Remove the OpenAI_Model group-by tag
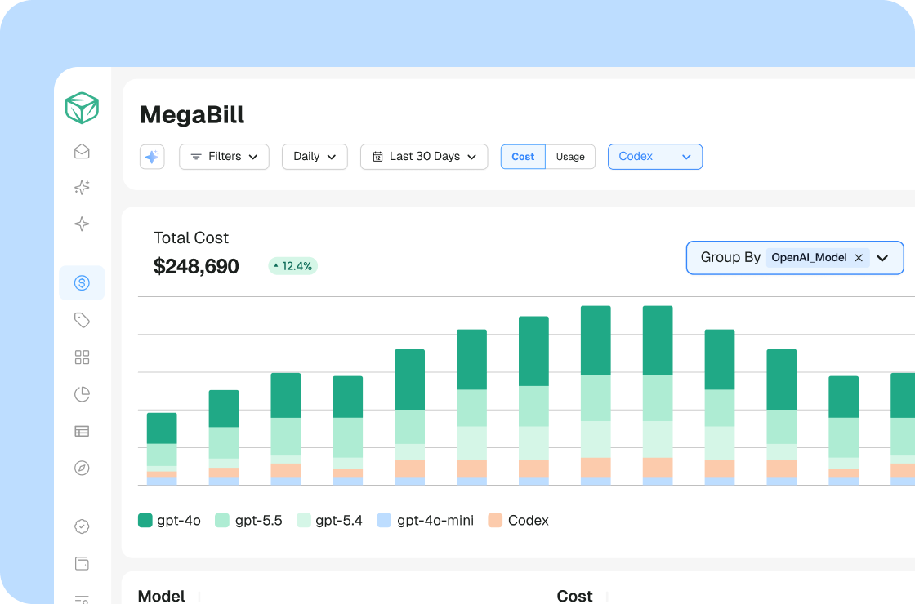Viewport: 915px width, 604px height. (x=859, y=258)
